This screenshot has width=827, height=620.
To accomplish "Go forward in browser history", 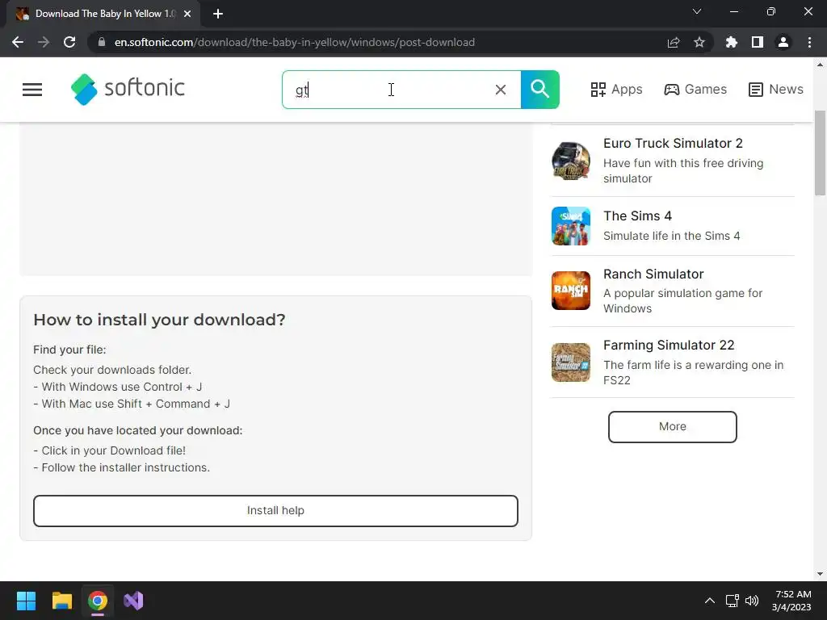I will pos(44,42).
